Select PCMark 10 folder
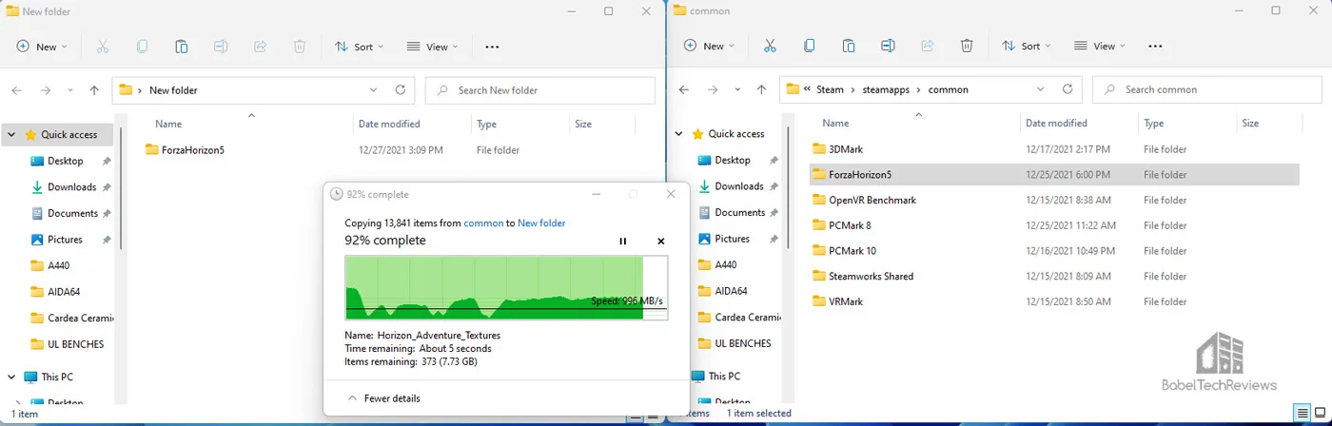Screen dimensions: 1332x426 pyautogui.click(x=843, y=251)
